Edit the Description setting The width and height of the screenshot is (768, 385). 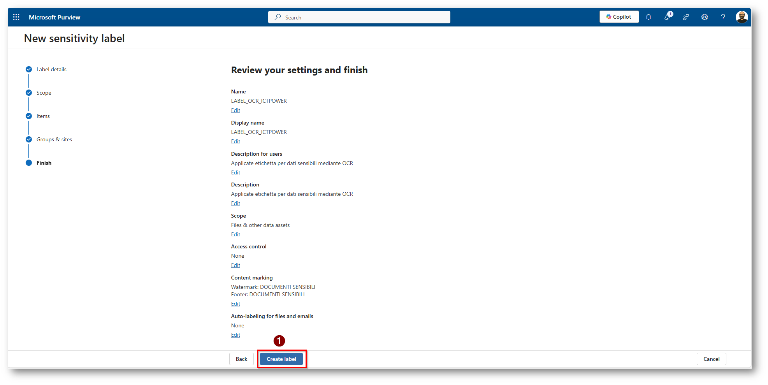(x=235, y=203)
